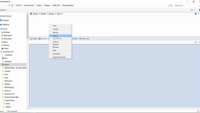The height and width of the screenshot is (113, 200).
Task: Expand the New submenu
Action: point(60,50)
